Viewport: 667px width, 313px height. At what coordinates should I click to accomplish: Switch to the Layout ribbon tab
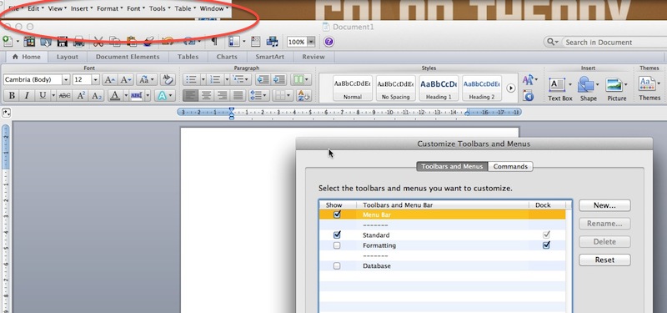pos(68,57)
